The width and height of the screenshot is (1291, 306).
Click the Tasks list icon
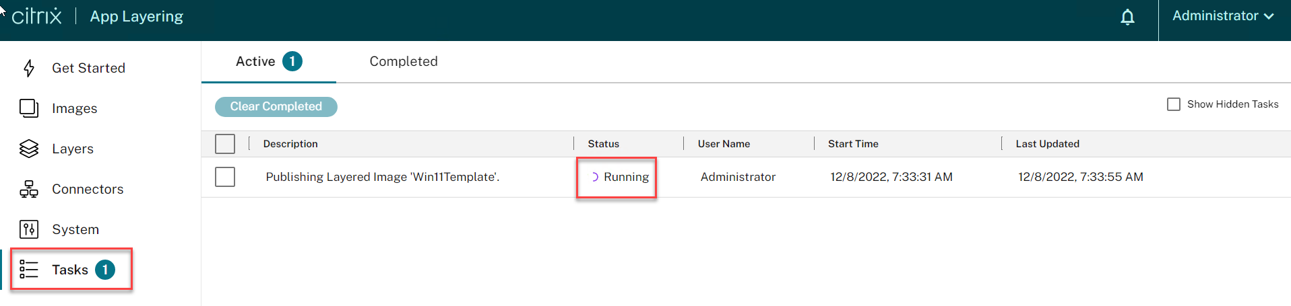pos(29,270)
